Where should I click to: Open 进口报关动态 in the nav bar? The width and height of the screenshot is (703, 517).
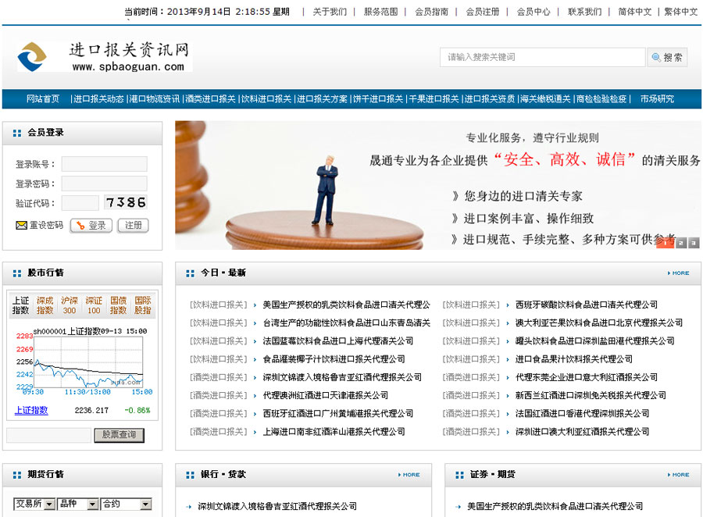point(98,98)
